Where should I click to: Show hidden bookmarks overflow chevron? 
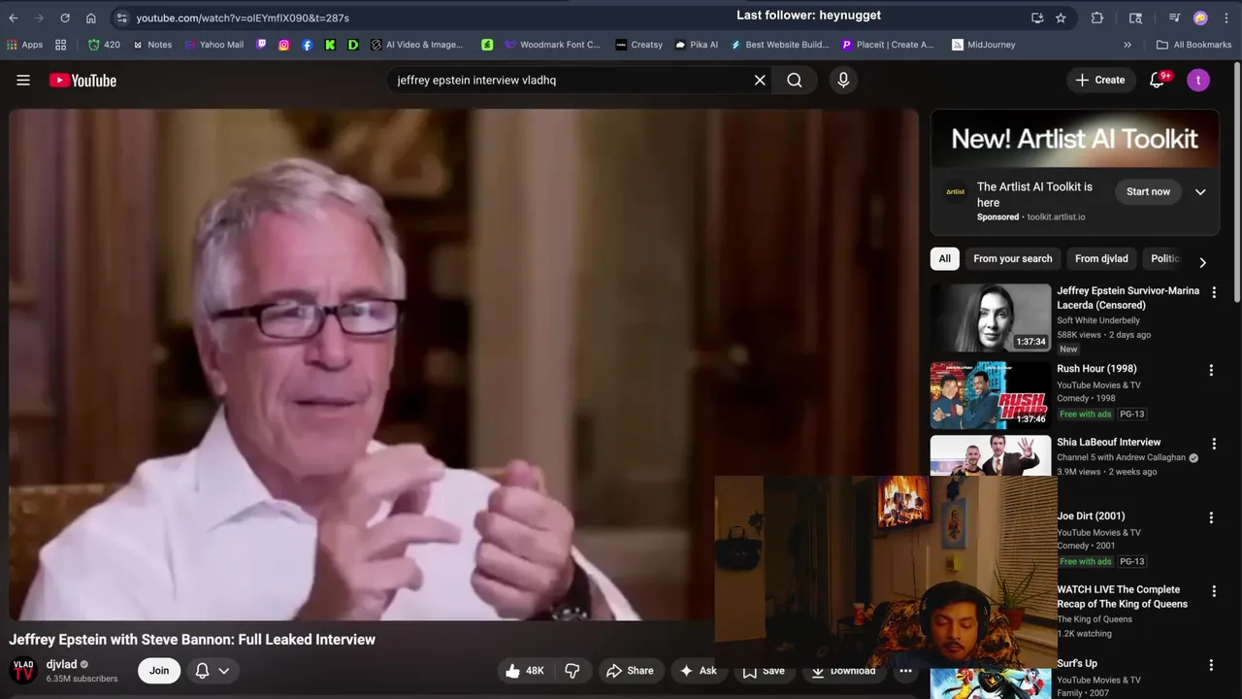point(1128,45)
